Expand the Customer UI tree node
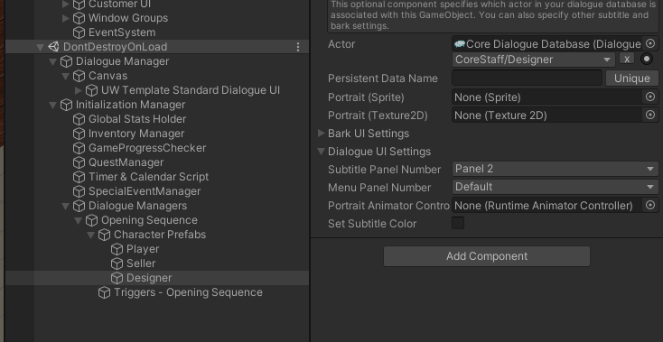 click(66, 5)
